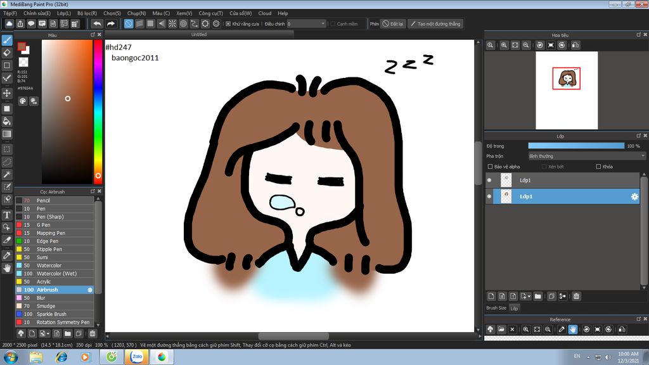Choose the Magic Wand tool

(x=7, y=174)
